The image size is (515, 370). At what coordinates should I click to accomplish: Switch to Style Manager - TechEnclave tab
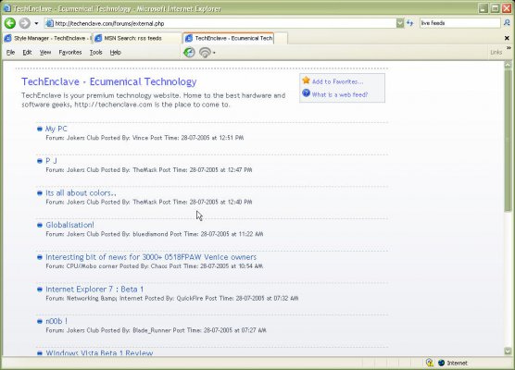pyautogui.click(x=47, y=38)
